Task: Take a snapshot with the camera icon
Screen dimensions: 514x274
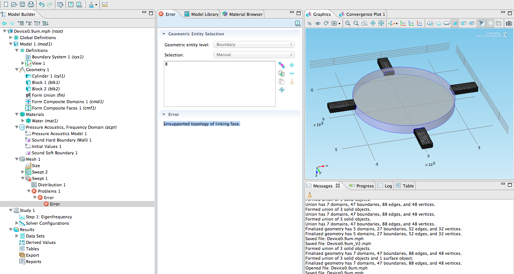Action: tap(509, 23)
